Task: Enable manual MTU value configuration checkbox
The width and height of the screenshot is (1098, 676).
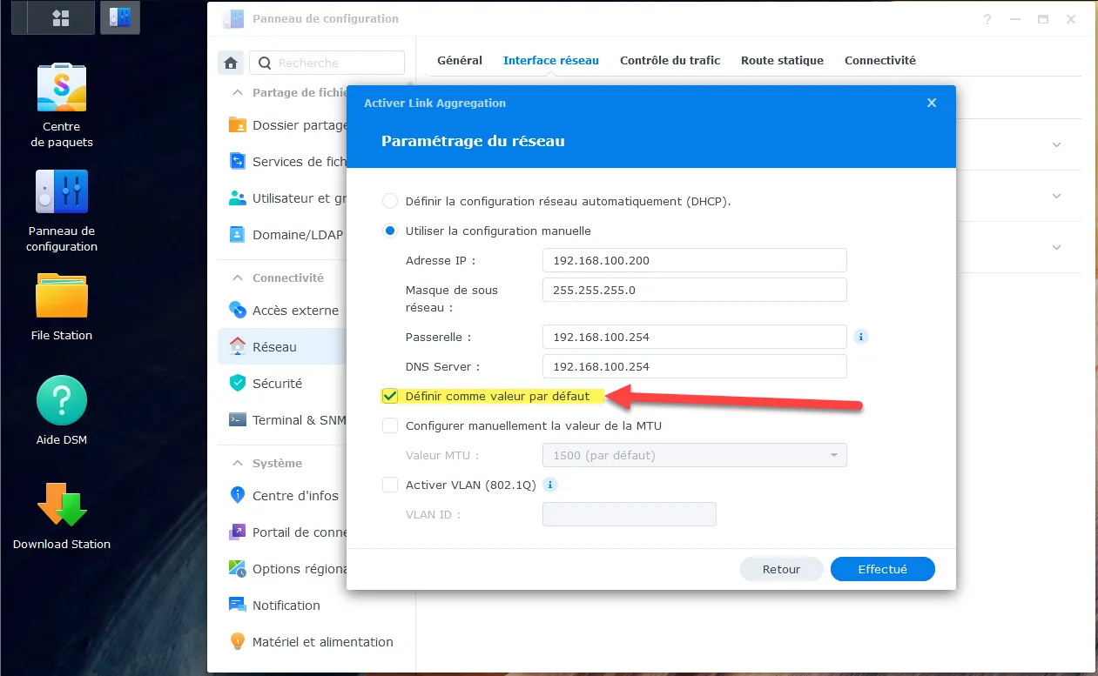Action: 390,426
